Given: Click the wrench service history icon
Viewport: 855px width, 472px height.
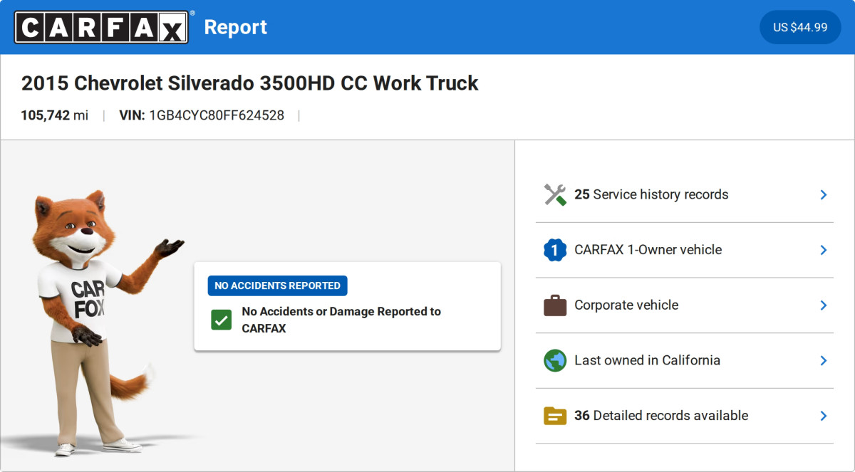Looking at the screenshot, I should click(554, 194).
